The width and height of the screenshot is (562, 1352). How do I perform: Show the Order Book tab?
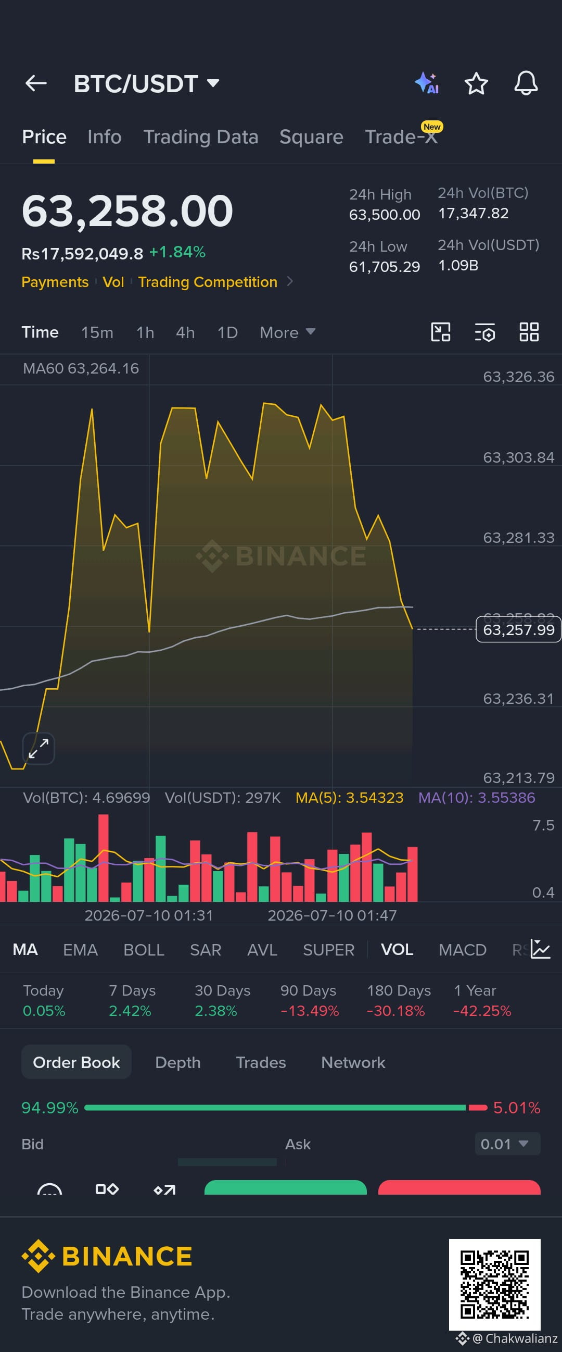tap(76, 1062)
